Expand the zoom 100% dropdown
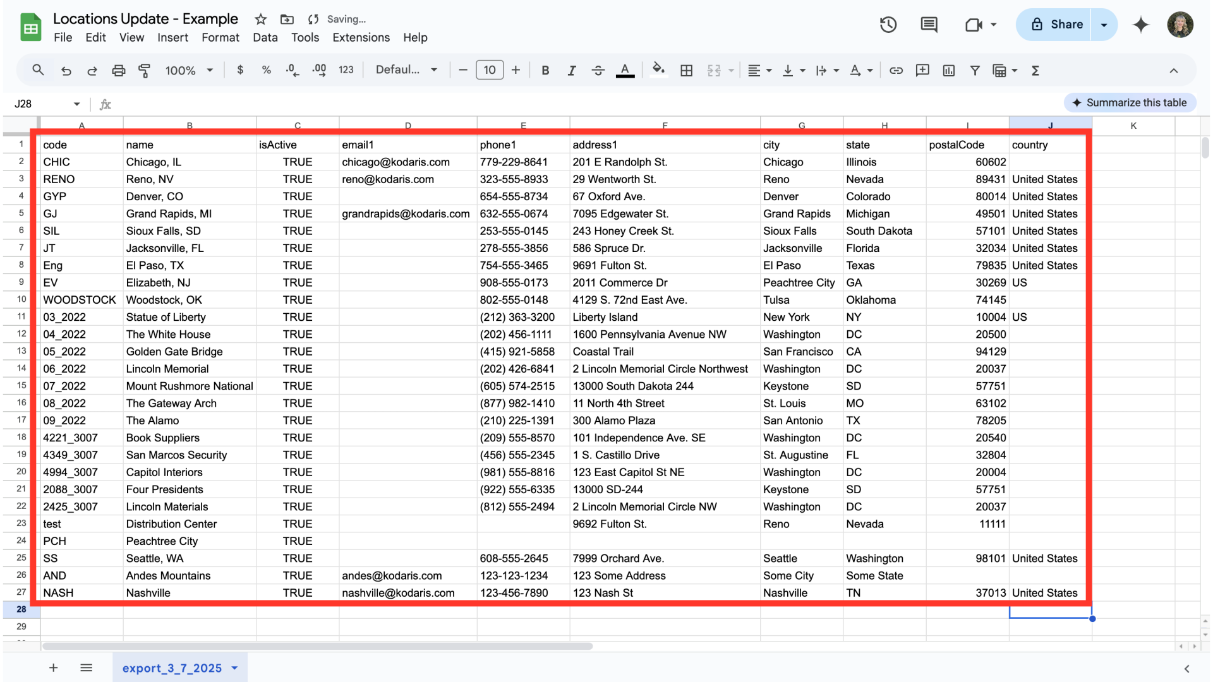This screenshot has width=1213, height=682. [x=189, y=71]
